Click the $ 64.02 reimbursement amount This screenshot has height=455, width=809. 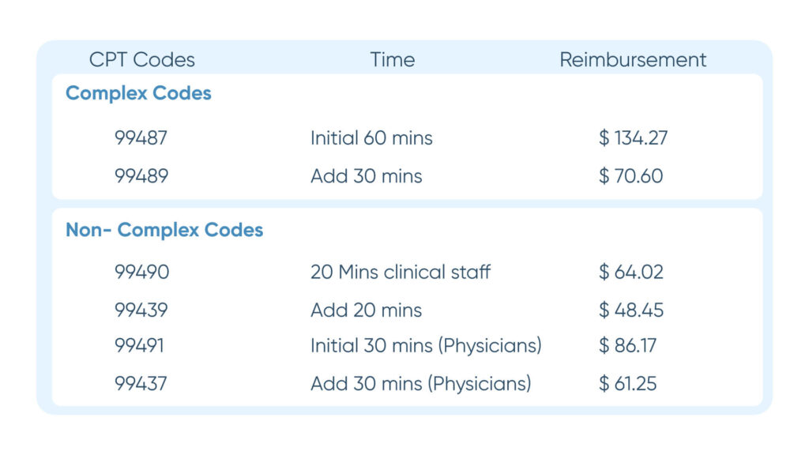point(631,273)
